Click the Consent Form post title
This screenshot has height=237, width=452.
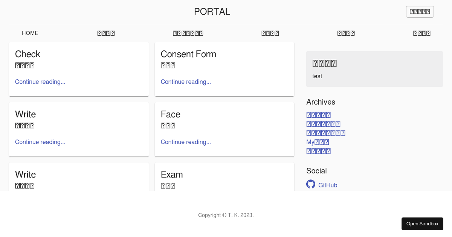point(188,54)
